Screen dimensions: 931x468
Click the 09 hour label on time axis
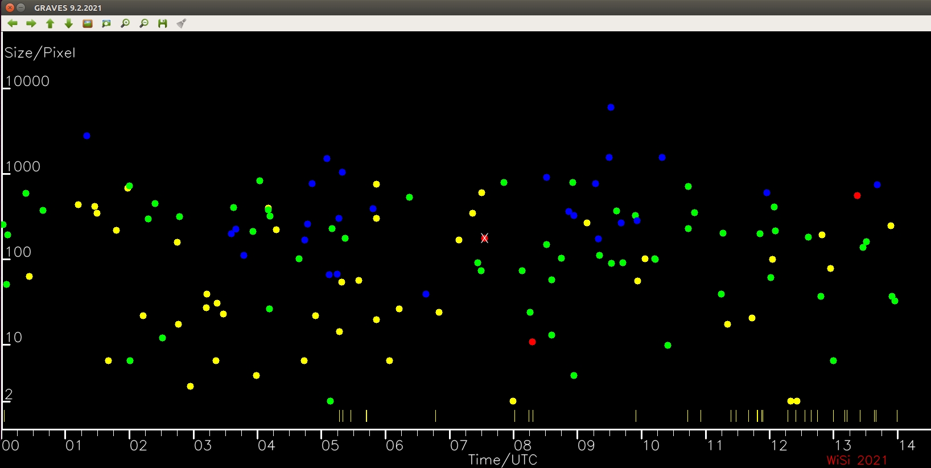[586, 445]
